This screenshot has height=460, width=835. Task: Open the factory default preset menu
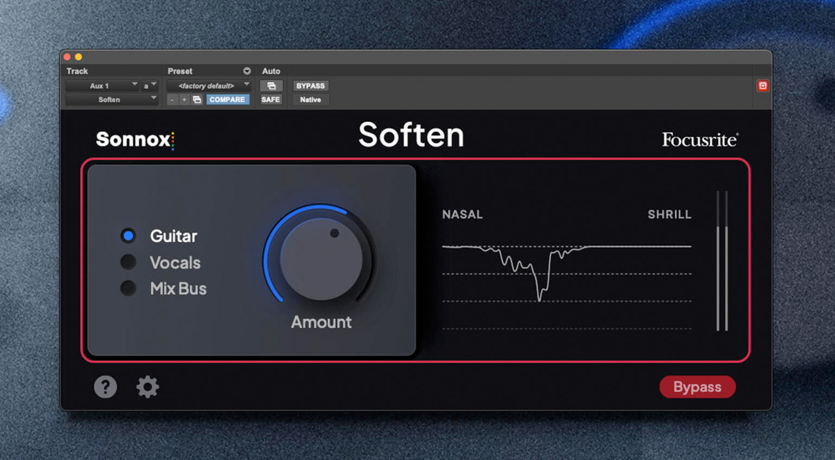[209, 86]
